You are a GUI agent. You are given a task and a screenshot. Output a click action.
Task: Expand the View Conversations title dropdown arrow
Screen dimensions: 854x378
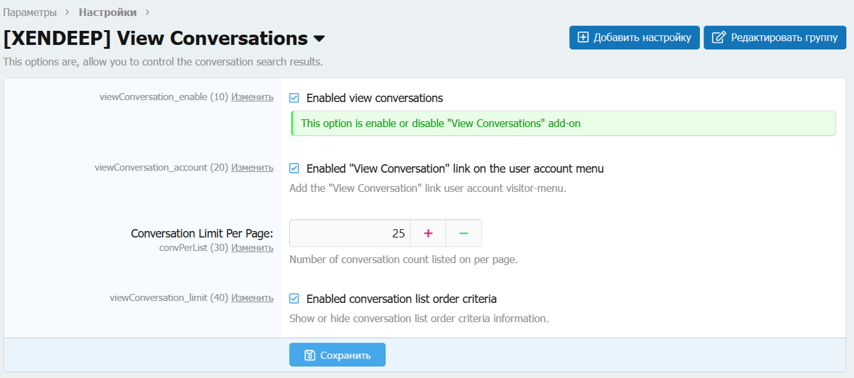click(x=319, y=39)
